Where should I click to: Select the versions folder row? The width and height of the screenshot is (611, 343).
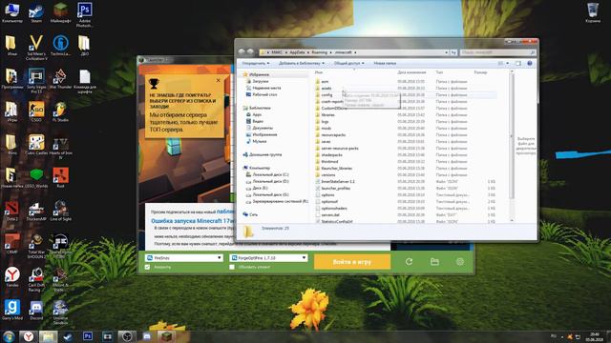coord(405,174)
